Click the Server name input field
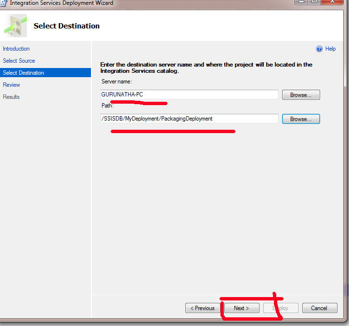This screenshot has height=326, width=349. 189,95
